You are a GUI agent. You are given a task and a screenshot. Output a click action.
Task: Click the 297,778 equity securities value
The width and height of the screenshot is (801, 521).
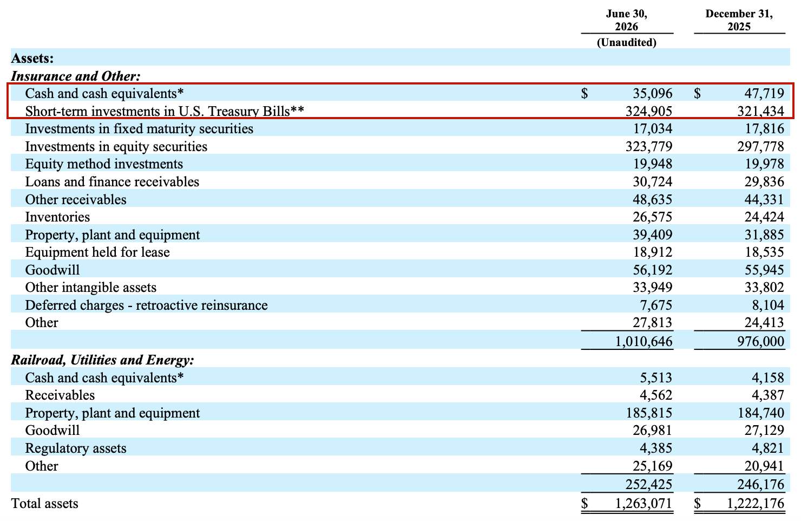coord(760,147)
